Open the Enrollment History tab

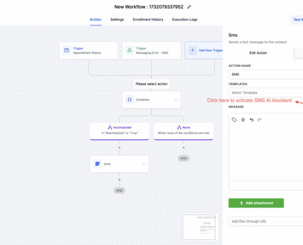tap(148, 20)
